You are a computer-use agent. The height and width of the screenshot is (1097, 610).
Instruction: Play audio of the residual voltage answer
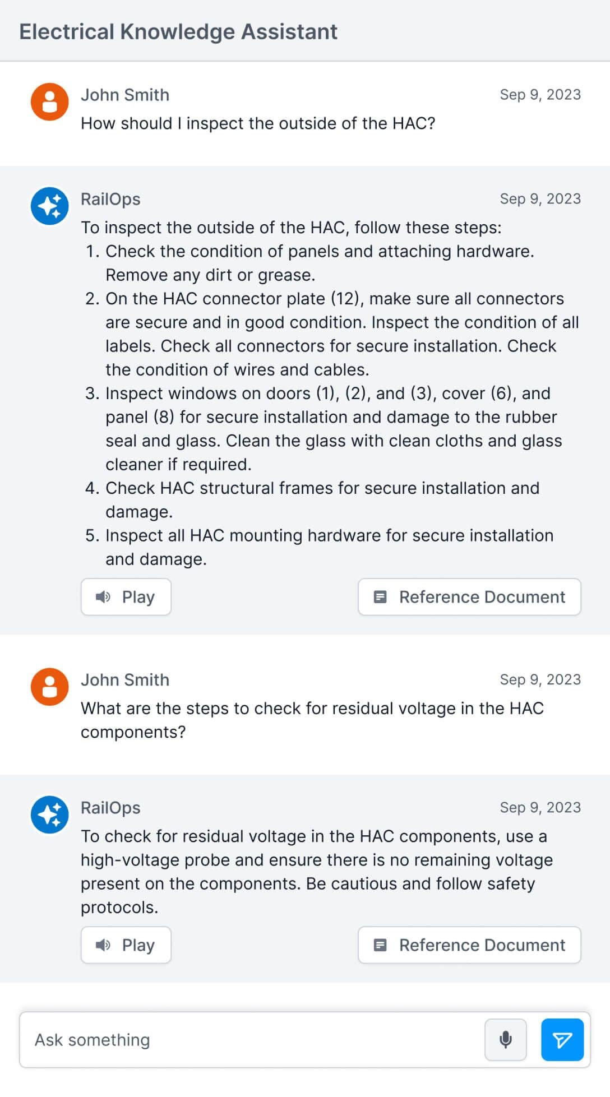pos(126,945)
